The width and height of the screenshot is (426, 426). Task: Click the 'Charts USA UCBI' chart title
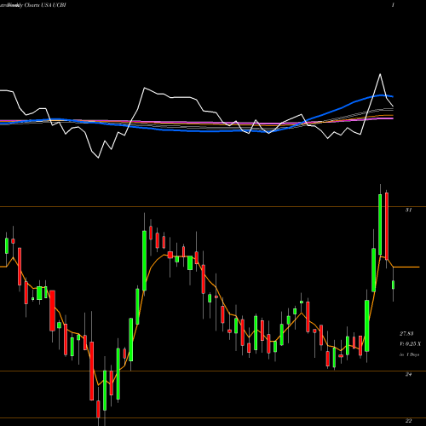45,5
